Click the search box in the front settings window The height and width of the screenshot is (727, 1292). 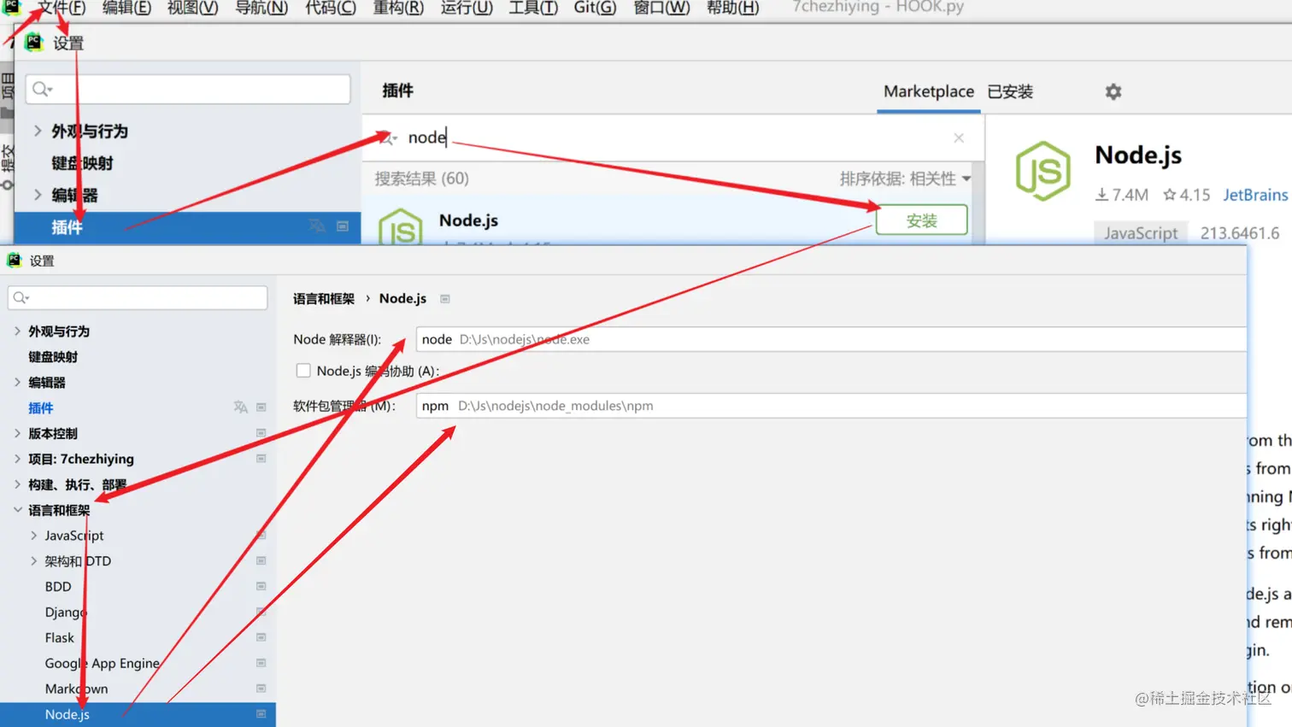[138, 297]
